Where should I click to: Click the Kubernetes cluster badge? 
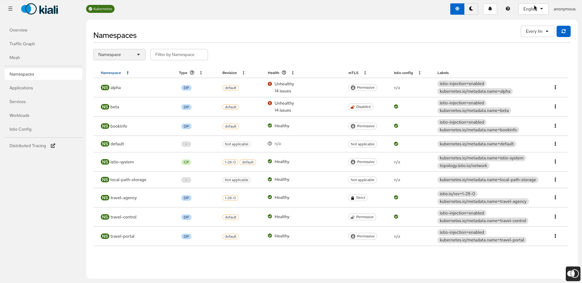click(100, 9)
